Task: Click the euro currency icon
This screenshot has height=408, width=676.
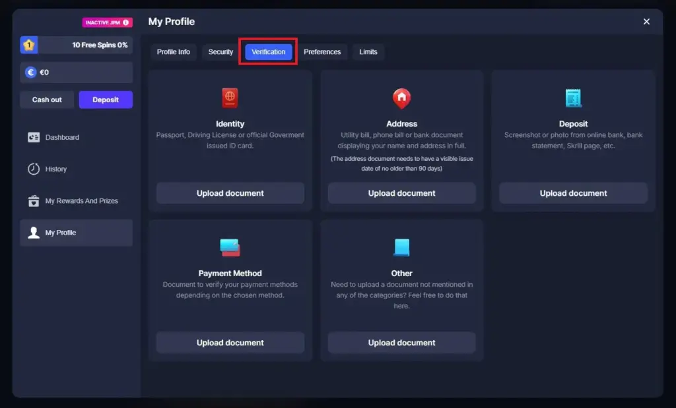Action: [x=30, y=73]
